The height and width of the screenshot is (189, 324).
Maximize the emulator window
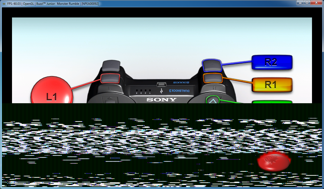(x=307, y=2)
